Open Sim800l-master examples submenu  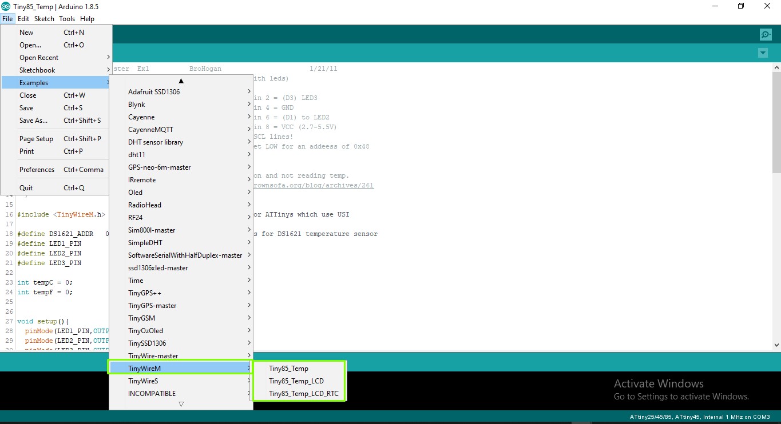pos(181,230)
